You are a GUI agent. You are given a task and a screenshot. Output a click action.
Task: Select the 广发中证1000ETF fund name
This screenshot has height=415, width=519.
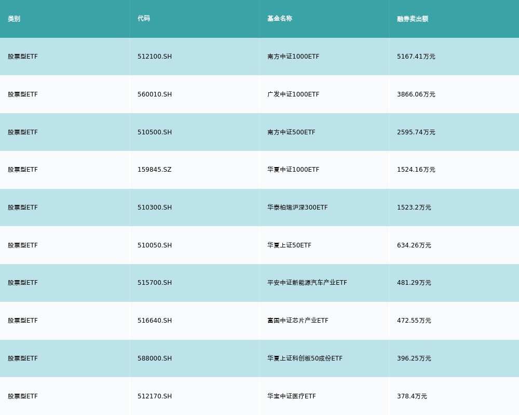tap(293, 94)
